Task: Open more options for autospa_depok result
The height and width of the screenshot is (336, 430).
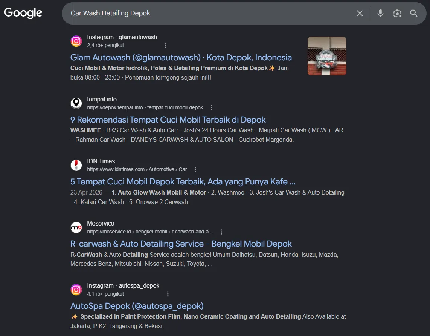Action: (x=168, y=294)
